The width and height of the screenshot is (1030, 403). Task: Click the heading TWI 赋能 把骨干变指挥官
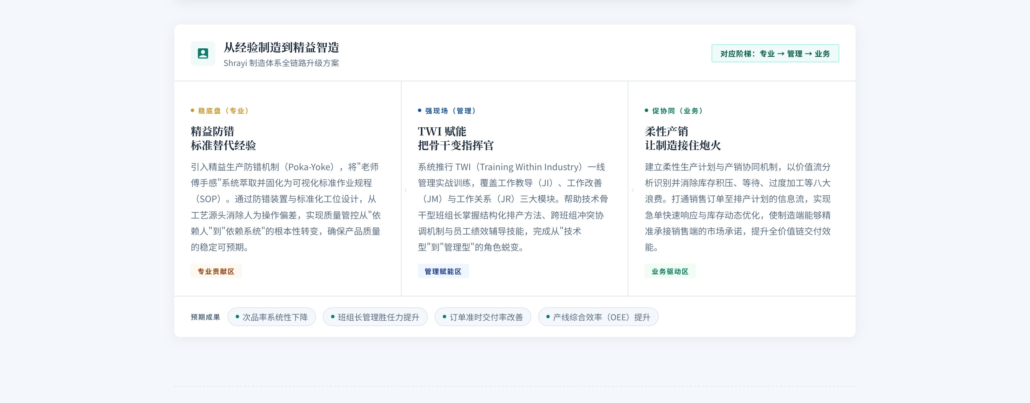pyautogui.click(x=455, y=138)
